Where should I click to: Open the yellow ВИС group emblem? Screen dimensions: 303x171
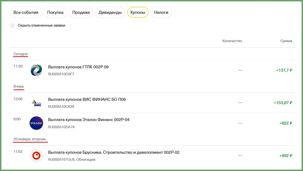pyautogui.click(x=36, y=103)
